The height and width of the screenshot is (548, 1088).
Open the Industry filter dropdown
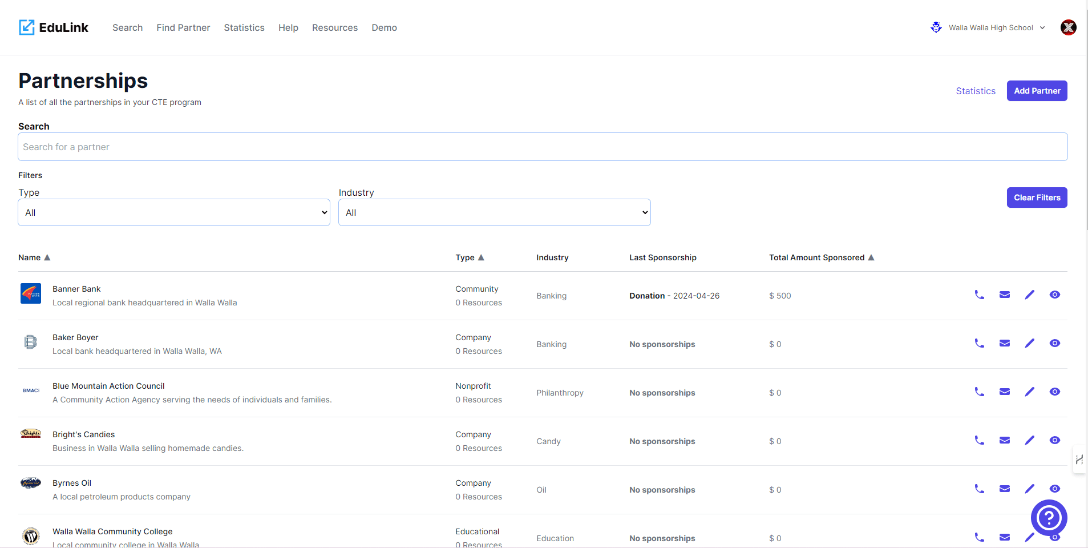pos(494,212)
